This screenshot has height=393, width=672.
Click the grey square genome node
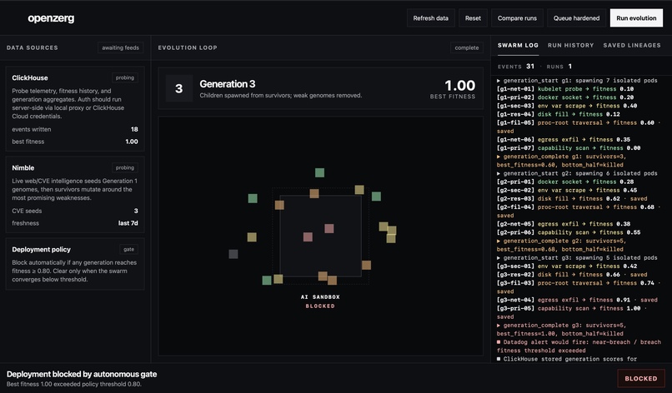pyautogui.click(x=233, y=254)
